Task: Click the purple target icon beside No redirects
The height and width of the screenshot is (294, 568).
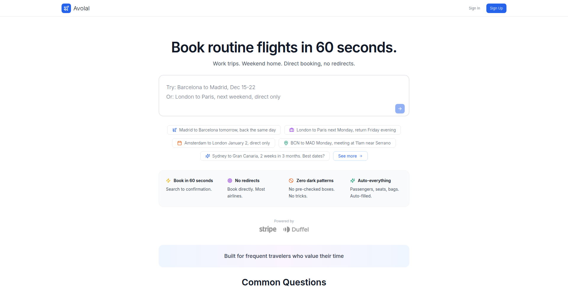Action: [230, 181]
